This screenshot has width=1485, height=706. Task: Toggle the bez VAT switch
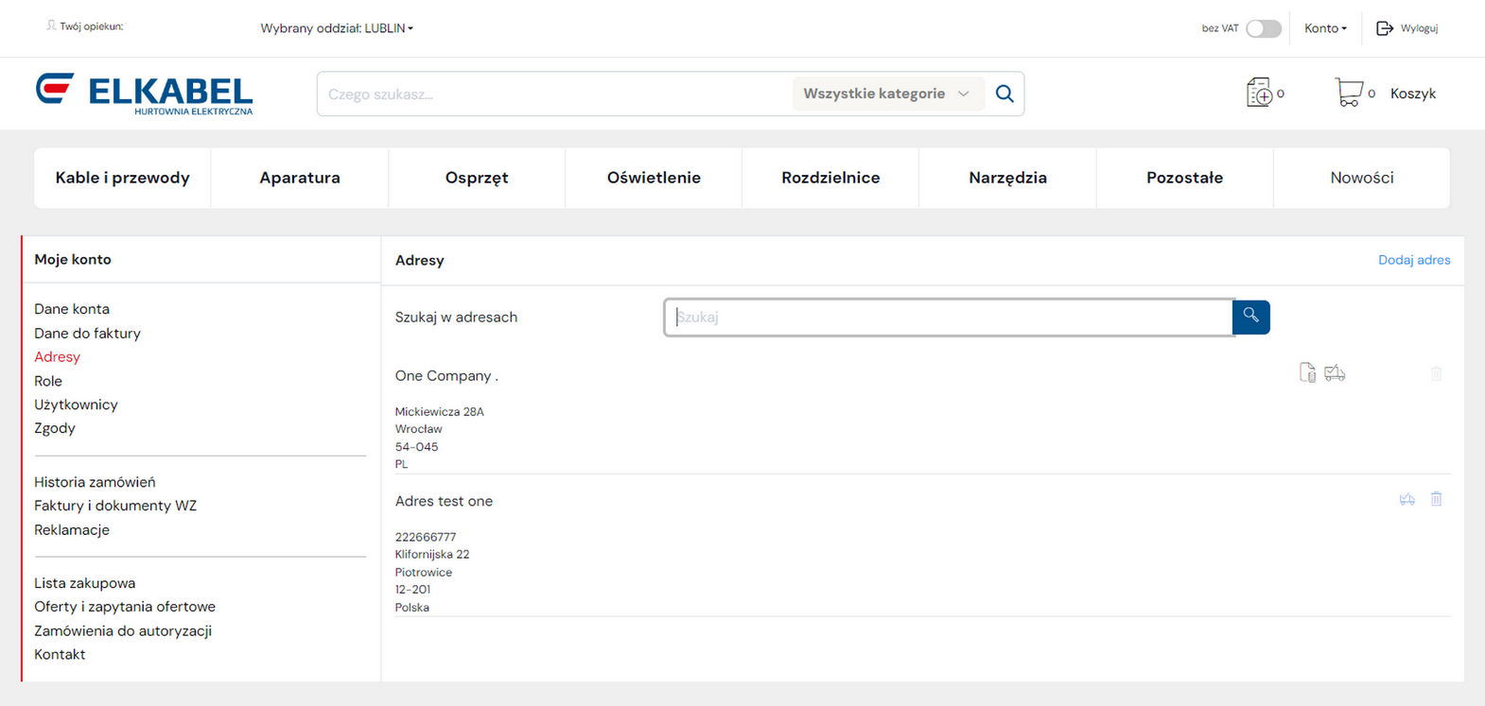point(1263,28)
